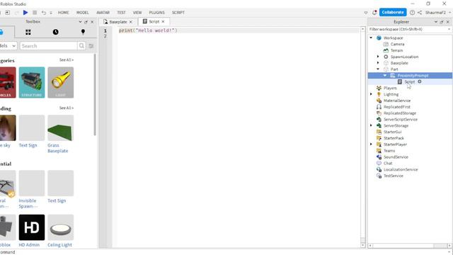Image resolution: width=453 pixels, height=255 pixels.
Task: Open the Toolbox Recent clock tab
Action: coord(55,32)
